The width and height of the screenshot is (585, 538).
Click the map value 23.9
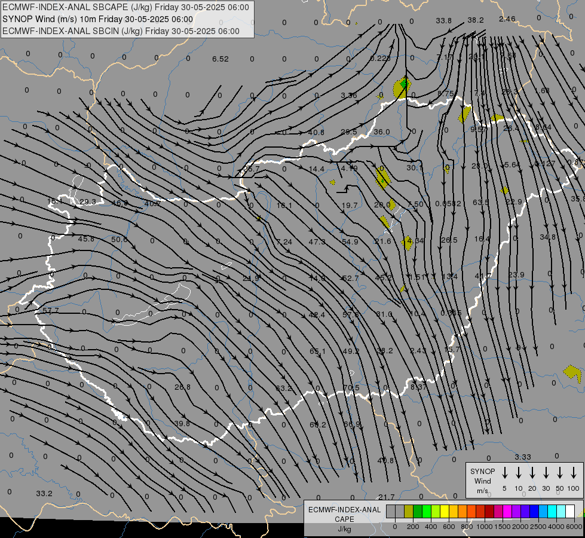[x=516, y=274]
